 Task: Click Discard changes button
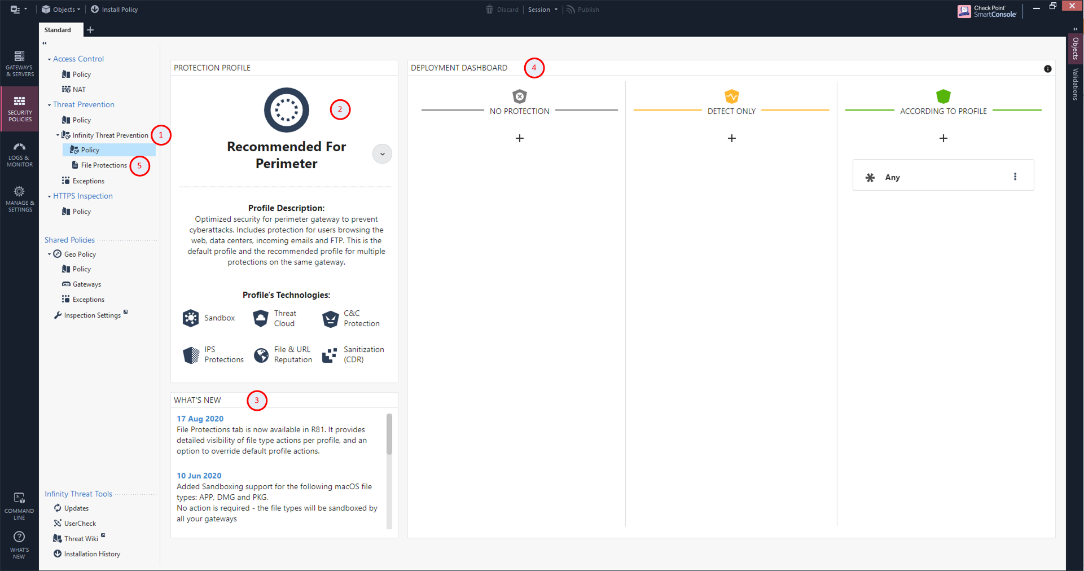point(502,10)
